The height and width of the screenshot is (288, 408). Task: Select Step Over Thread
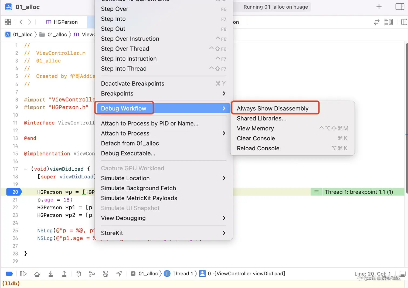pos(164,49)
